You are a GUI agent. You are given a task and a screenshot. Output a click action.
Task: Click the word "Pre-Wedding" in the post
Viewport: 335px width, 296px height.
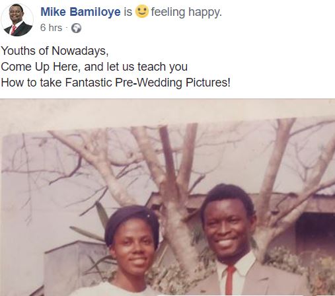point(149,83)
